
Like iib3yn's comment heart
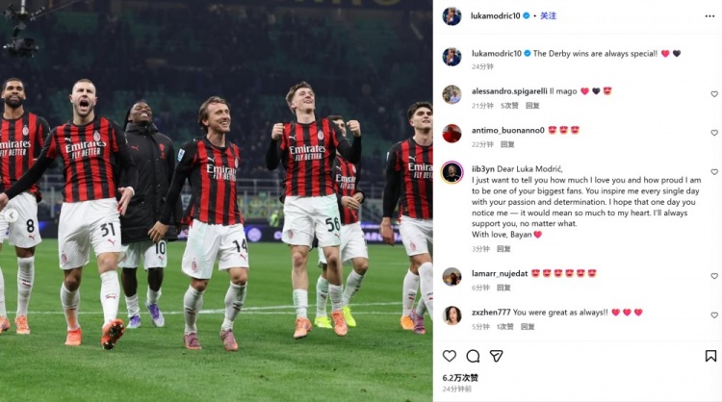coord(714,172)
